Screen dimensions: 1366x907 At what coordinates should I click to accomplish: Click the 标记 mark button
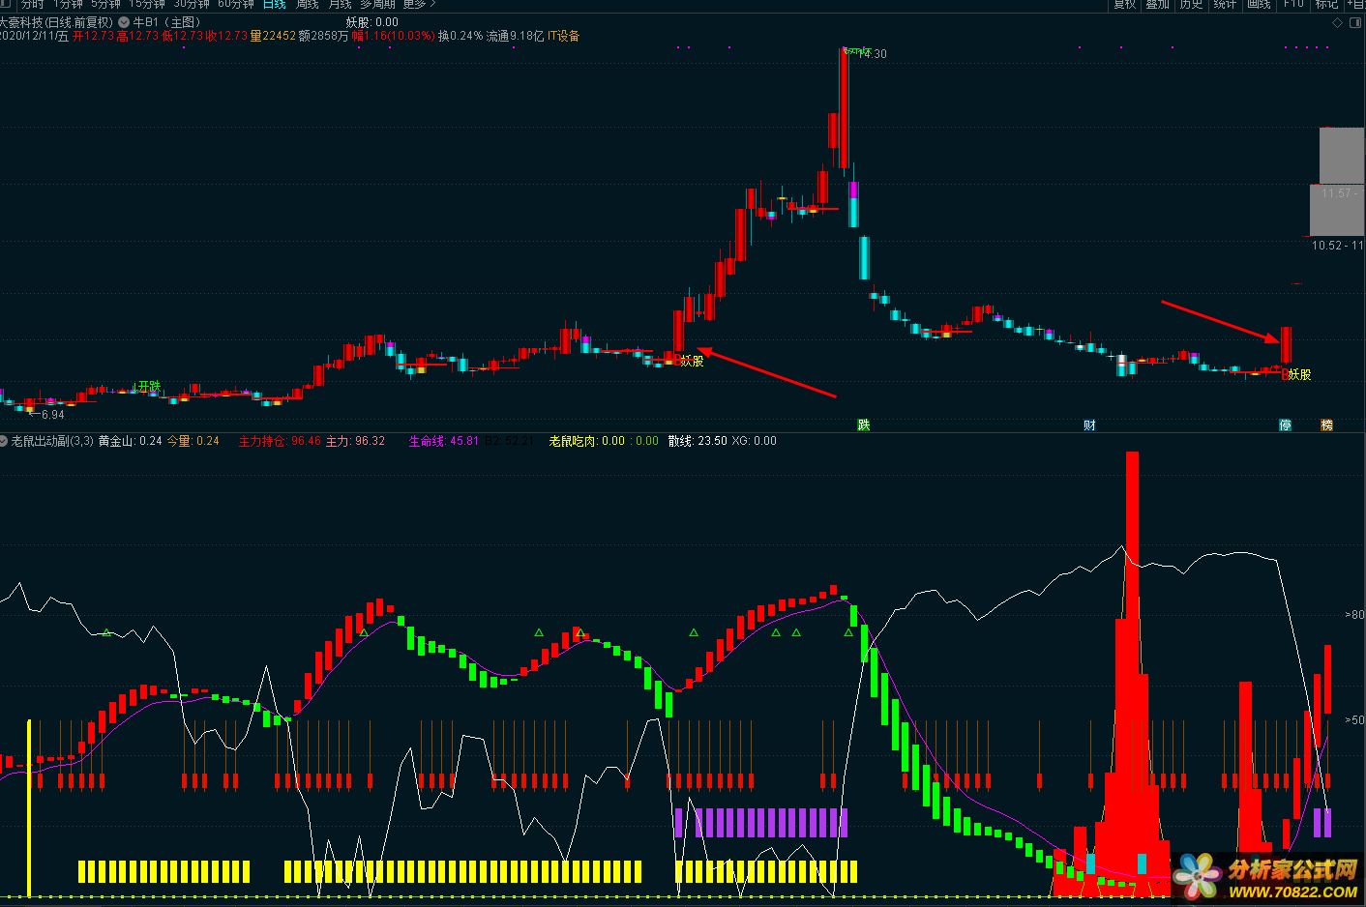pos(1326,4)
